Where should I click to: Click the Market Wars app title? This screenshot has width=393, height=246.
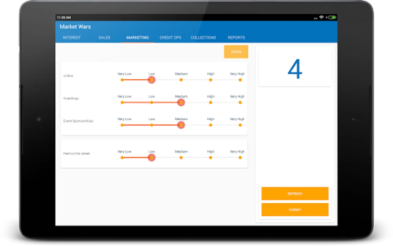[x=75, y=27]
